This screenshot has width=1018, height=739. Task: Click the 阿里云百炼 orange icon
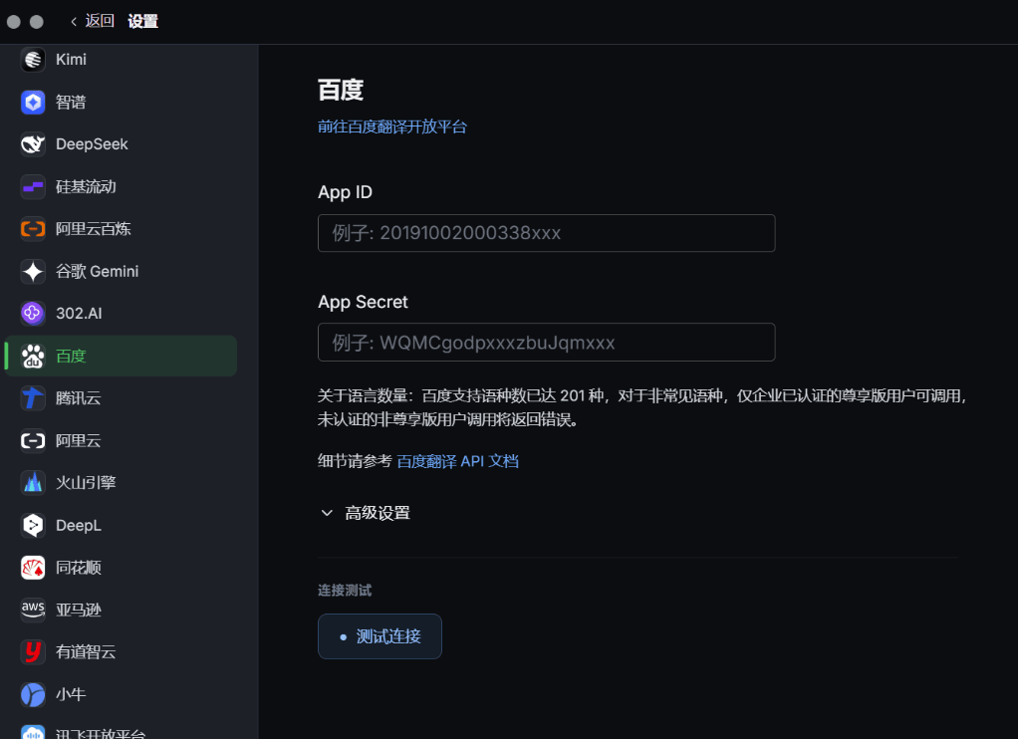click(x=33, y=229)
